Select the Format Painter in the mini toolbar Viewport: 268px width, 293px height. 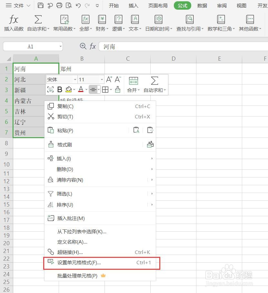point(118,89)
